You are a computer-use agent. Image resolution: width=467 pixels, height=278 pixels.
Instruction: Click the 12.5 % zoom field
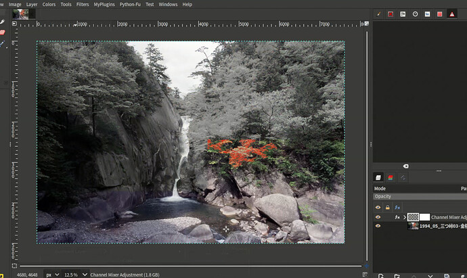pos(71,275)
